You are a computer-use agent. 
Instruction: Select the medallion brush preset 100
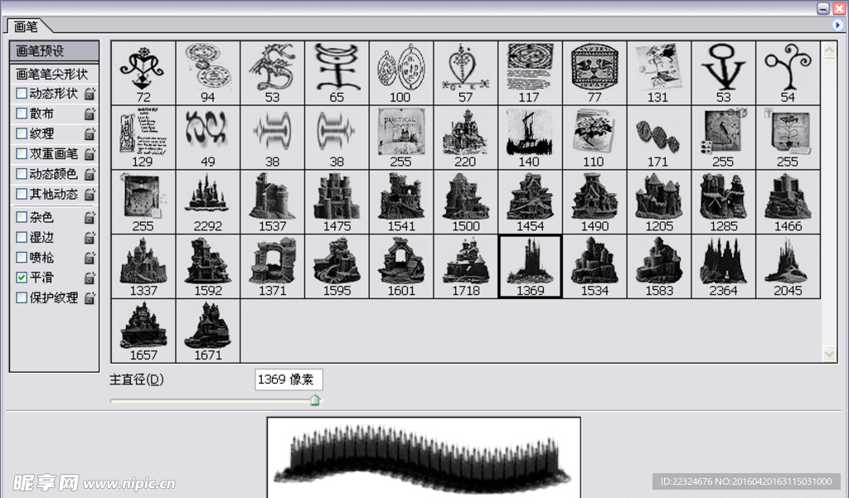coord(400,66)
